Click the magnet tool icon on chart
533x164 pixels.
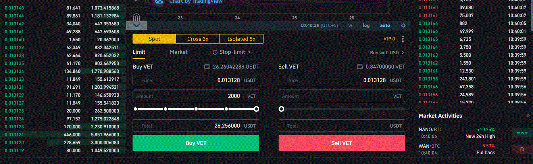pyautogui.click(x=136, y=17)
